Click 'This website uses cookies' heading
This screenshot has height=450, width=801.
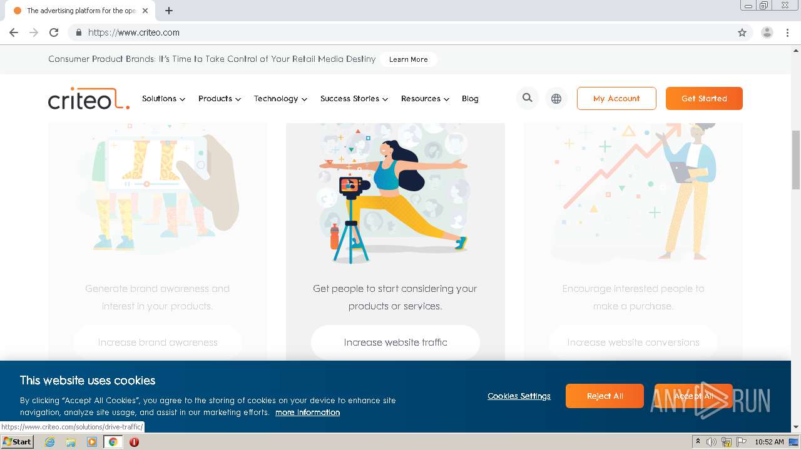coord(88,381)
